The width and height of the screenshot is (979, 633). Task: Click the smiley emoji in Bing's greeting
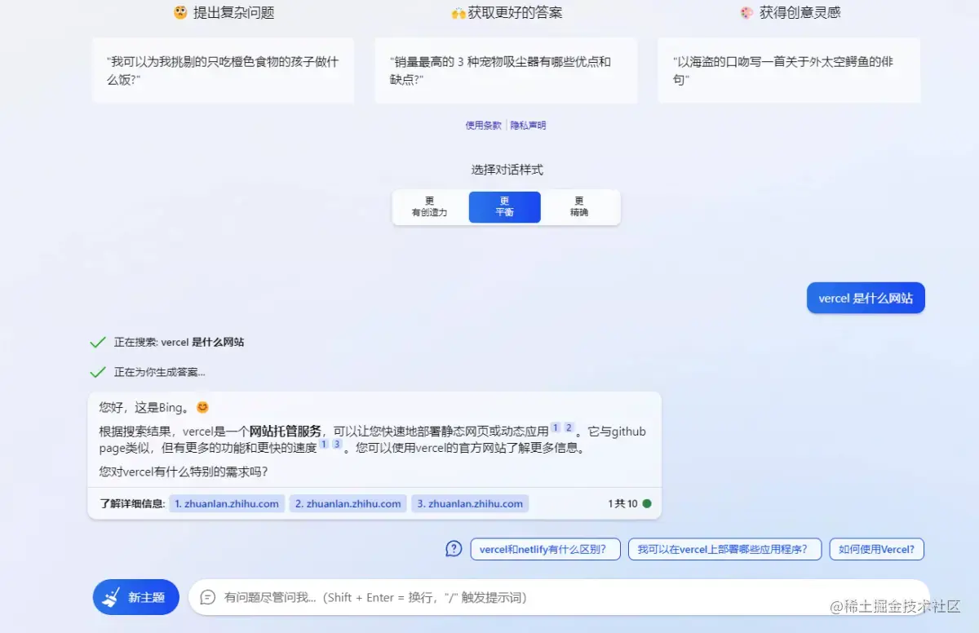click(202, 406)
